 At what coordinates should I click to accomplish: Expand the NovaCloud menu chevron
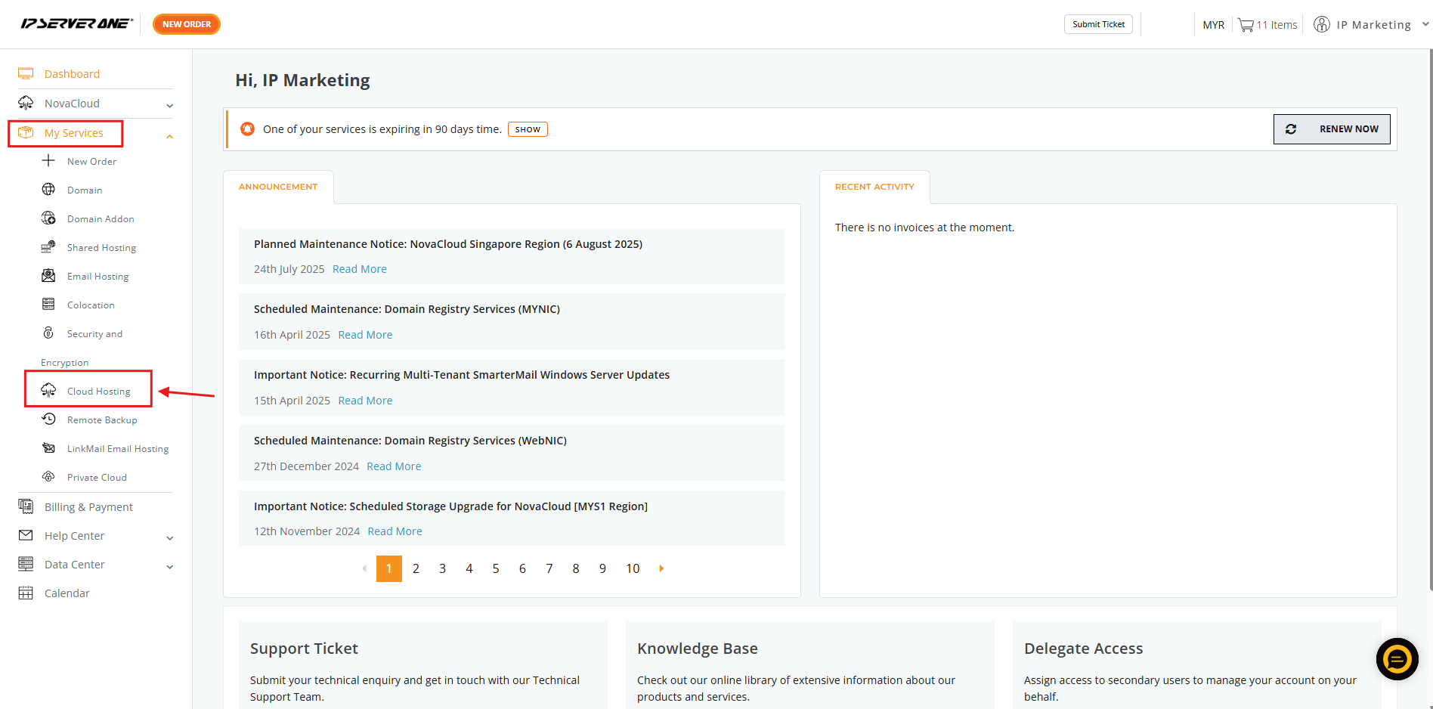click(169, 105)
